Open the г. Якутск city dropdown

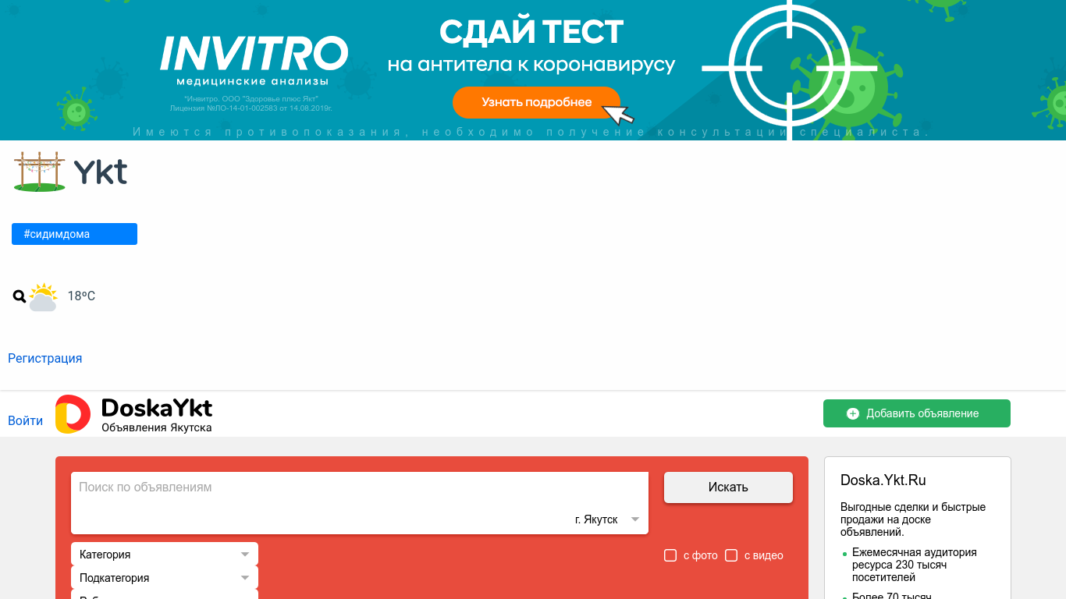pos(607,519)
